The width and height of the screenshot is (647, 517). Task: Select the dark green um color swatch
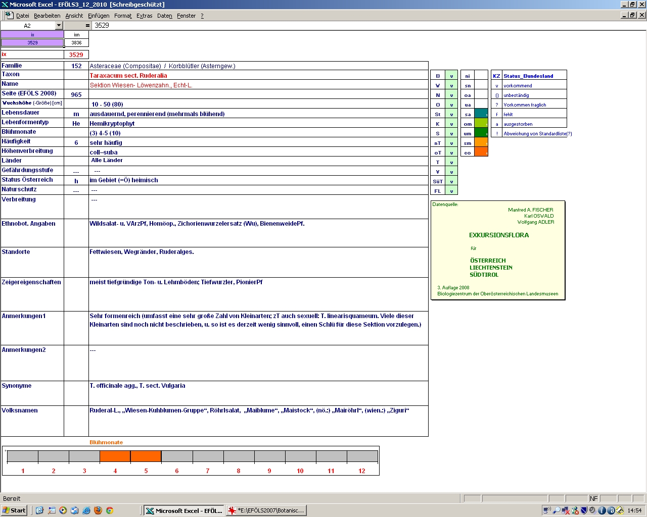pyautogui.click(x=481, y=133)
